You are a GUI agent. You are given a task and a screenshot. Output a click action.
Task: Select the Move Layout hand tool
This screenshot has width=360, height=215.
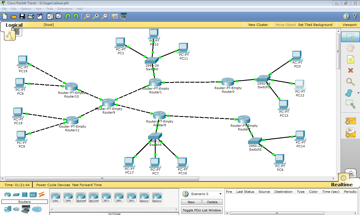point(350,48)
